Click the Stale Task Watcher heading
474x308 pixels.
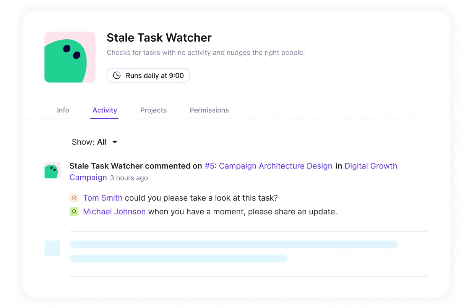click(159, 37)
